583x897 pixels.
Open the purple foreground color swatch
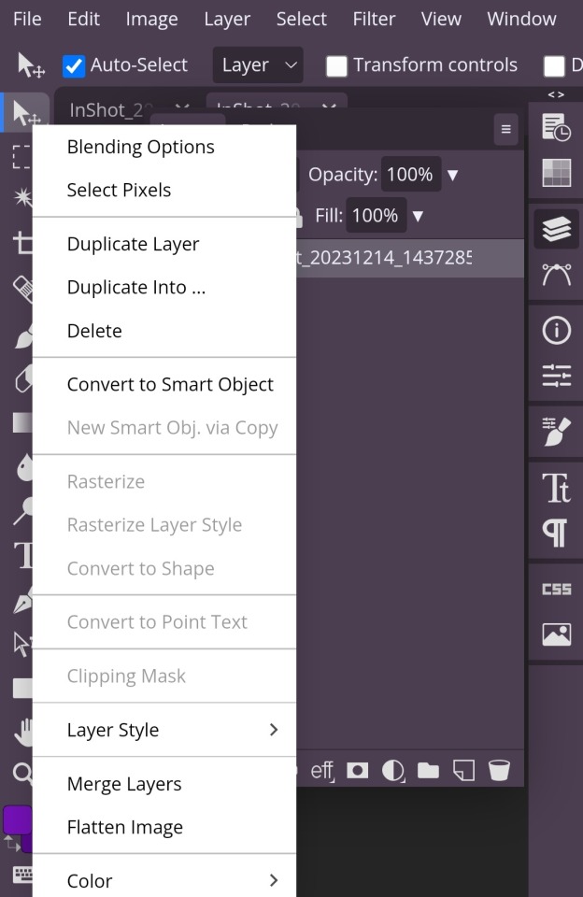(17, 821)
